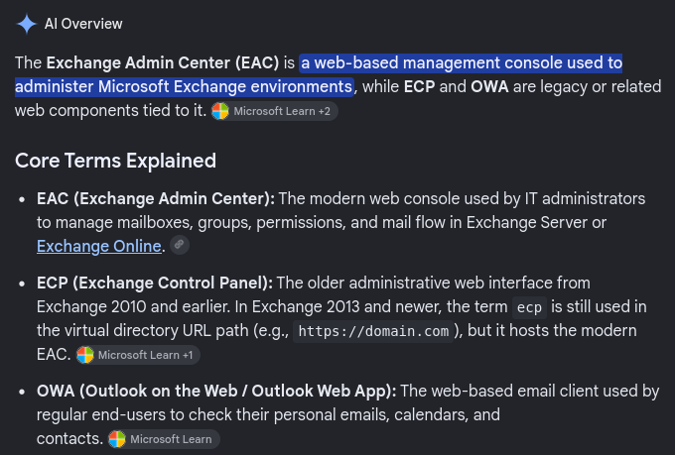Click the Microsoft logo in the +1 source chip
The height and width of the screenshot is (455, 675).
(x=85, y=355)
